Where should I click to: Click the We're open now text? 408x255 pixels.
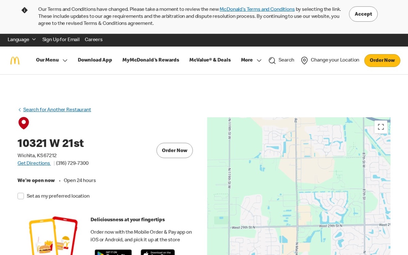coord(36,181)
